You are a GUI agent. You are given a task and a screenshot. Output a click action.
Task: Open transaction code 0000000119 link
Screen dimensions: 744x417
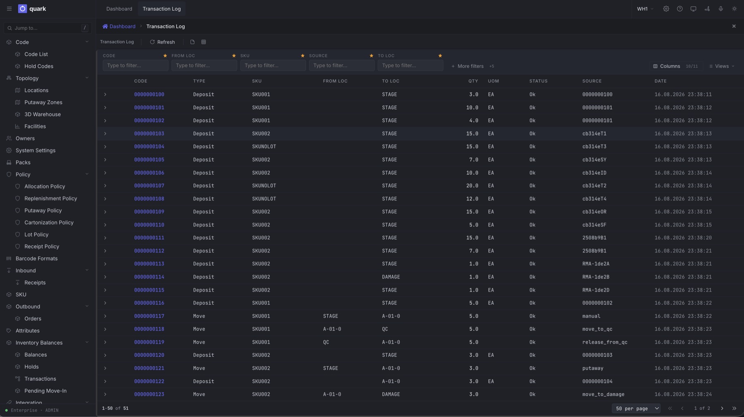point(149,342)
